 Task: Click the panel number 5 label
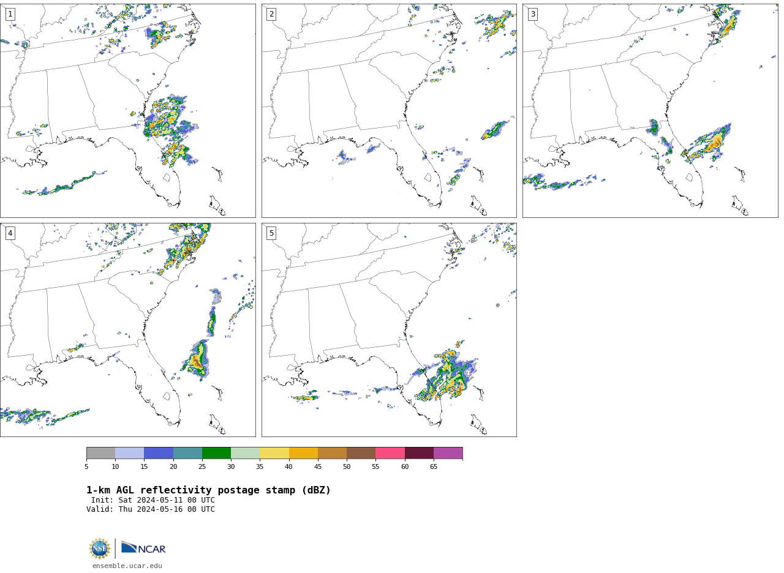tap(271, 233)
